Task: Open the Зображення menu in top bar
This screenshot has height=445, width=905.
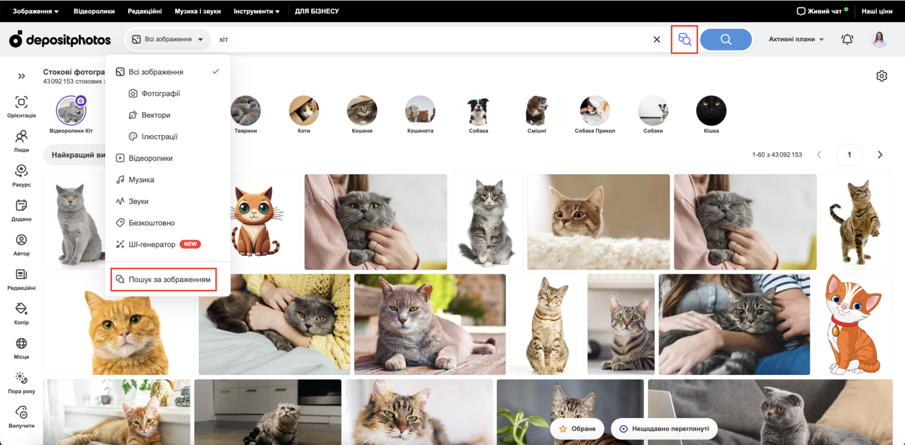Action: click(x=36, y=11)
